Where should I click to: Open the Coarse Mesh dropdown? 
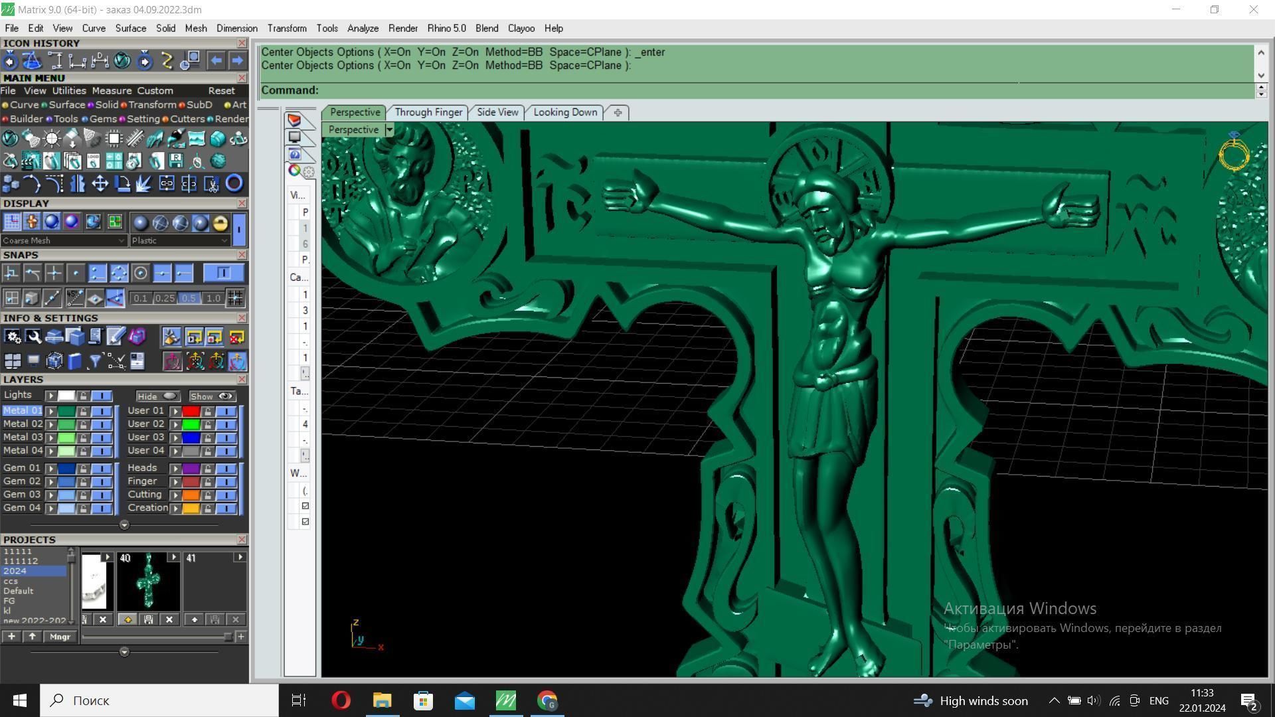[x=63, y=241]
